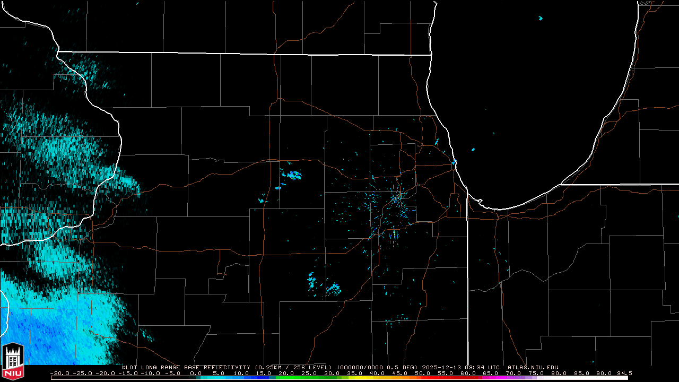Click the 'ATLAS.NIU.EDU' site label

point(533,367)
